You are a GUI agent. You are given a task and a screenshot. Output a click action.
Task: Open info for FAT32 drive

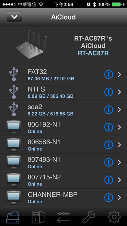pyautogui.click(x=109, y=74)
